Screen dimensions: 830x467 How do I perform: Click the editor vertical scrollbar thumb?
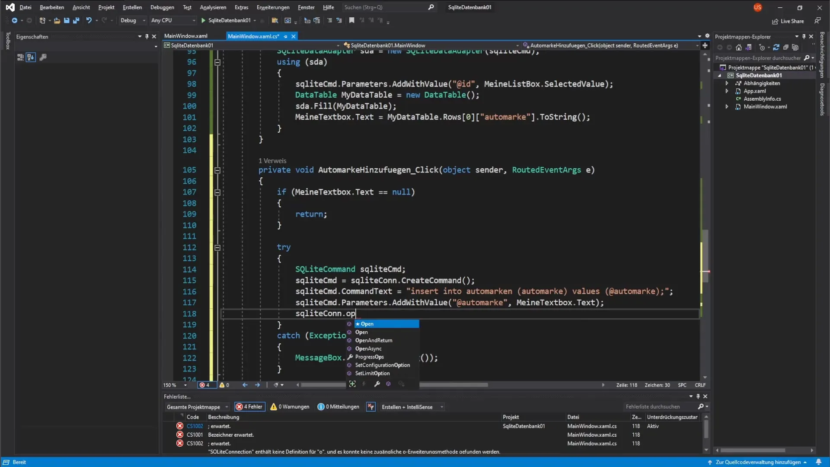(705, 256)
